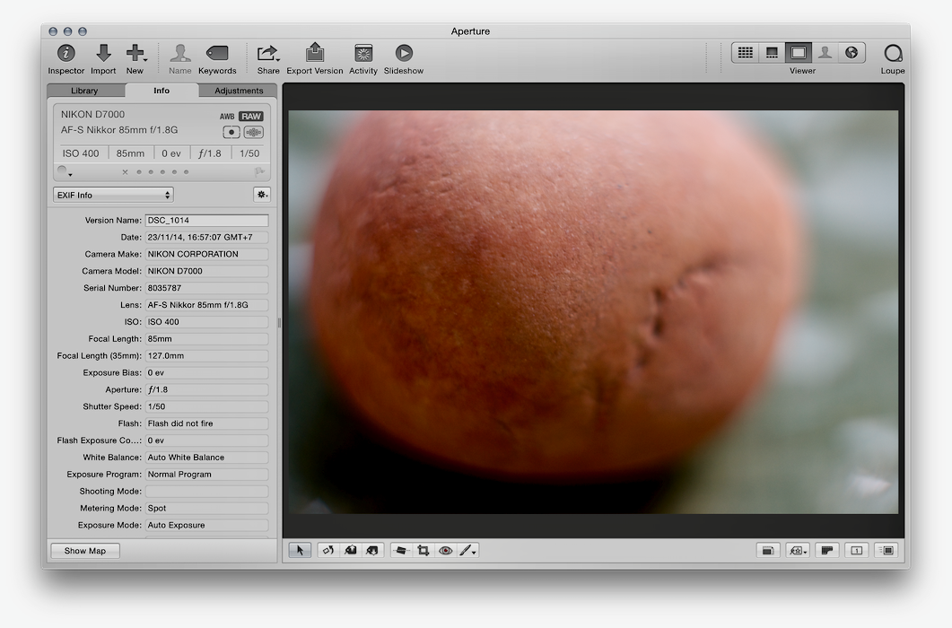Toggle Show Master image button

768,550
